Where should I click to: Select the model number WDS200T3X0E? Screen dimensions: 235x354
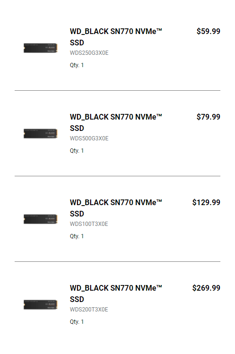89,310
